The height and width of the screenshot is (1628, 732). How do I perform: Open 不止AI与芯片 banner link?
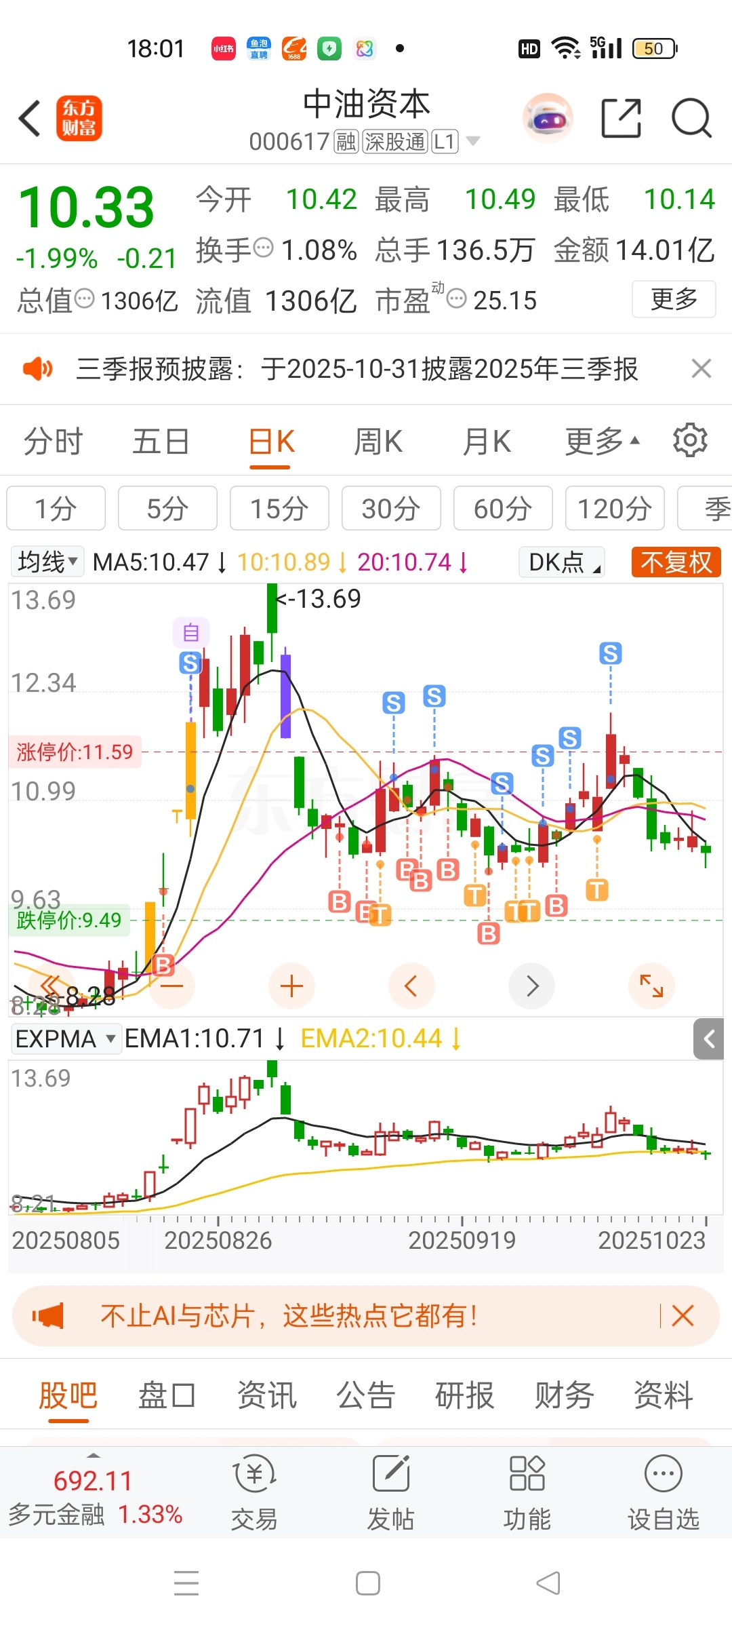(x=289, y=1316)
